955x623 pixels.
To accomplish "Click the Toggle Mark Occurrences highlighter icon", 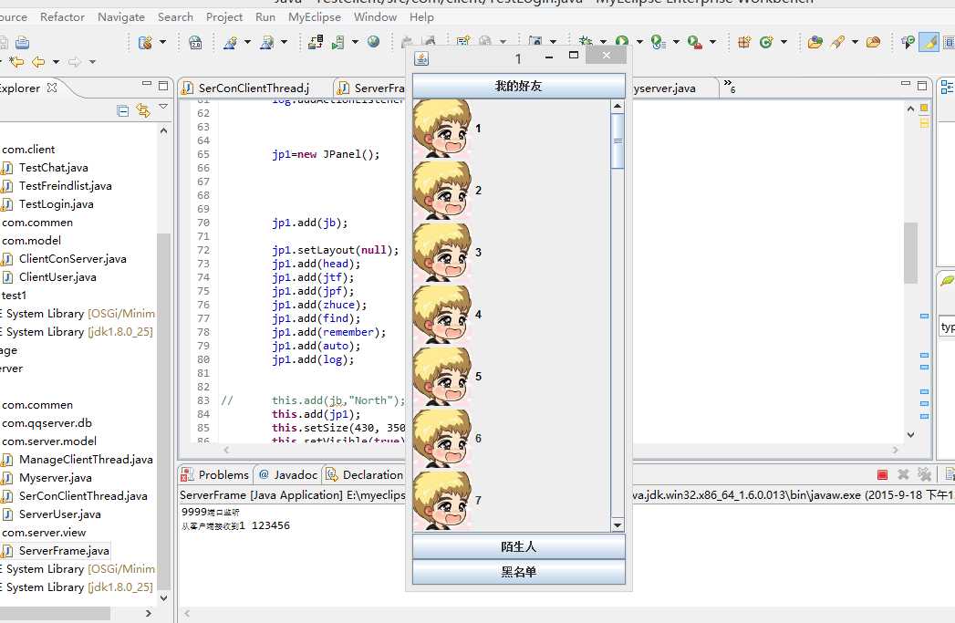I will tap(929, 42).
